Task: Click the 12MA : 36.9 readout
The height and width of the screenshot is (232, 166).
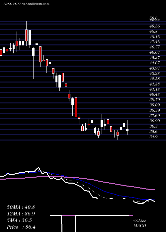Action: pos(21,214)
